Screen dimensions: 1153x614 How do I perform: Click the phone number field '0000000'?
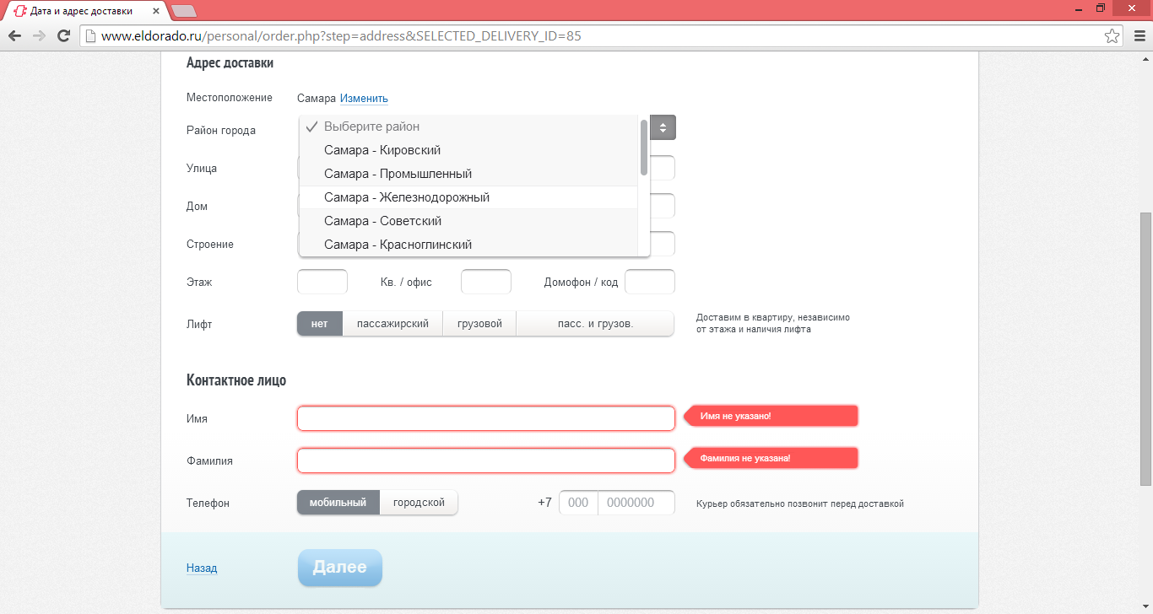(x=636, y=503)
